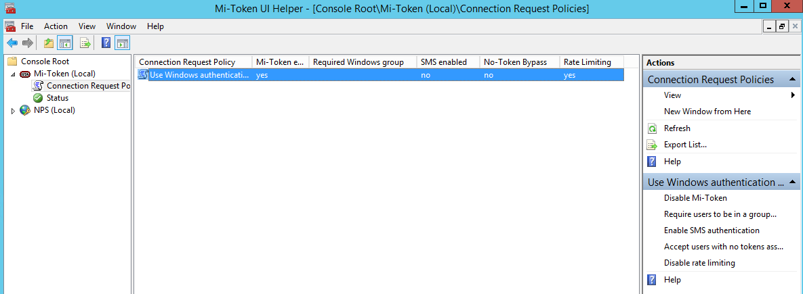
Task: Click 'yes' in Mi-Token e... column
Action: coord(262,75)
